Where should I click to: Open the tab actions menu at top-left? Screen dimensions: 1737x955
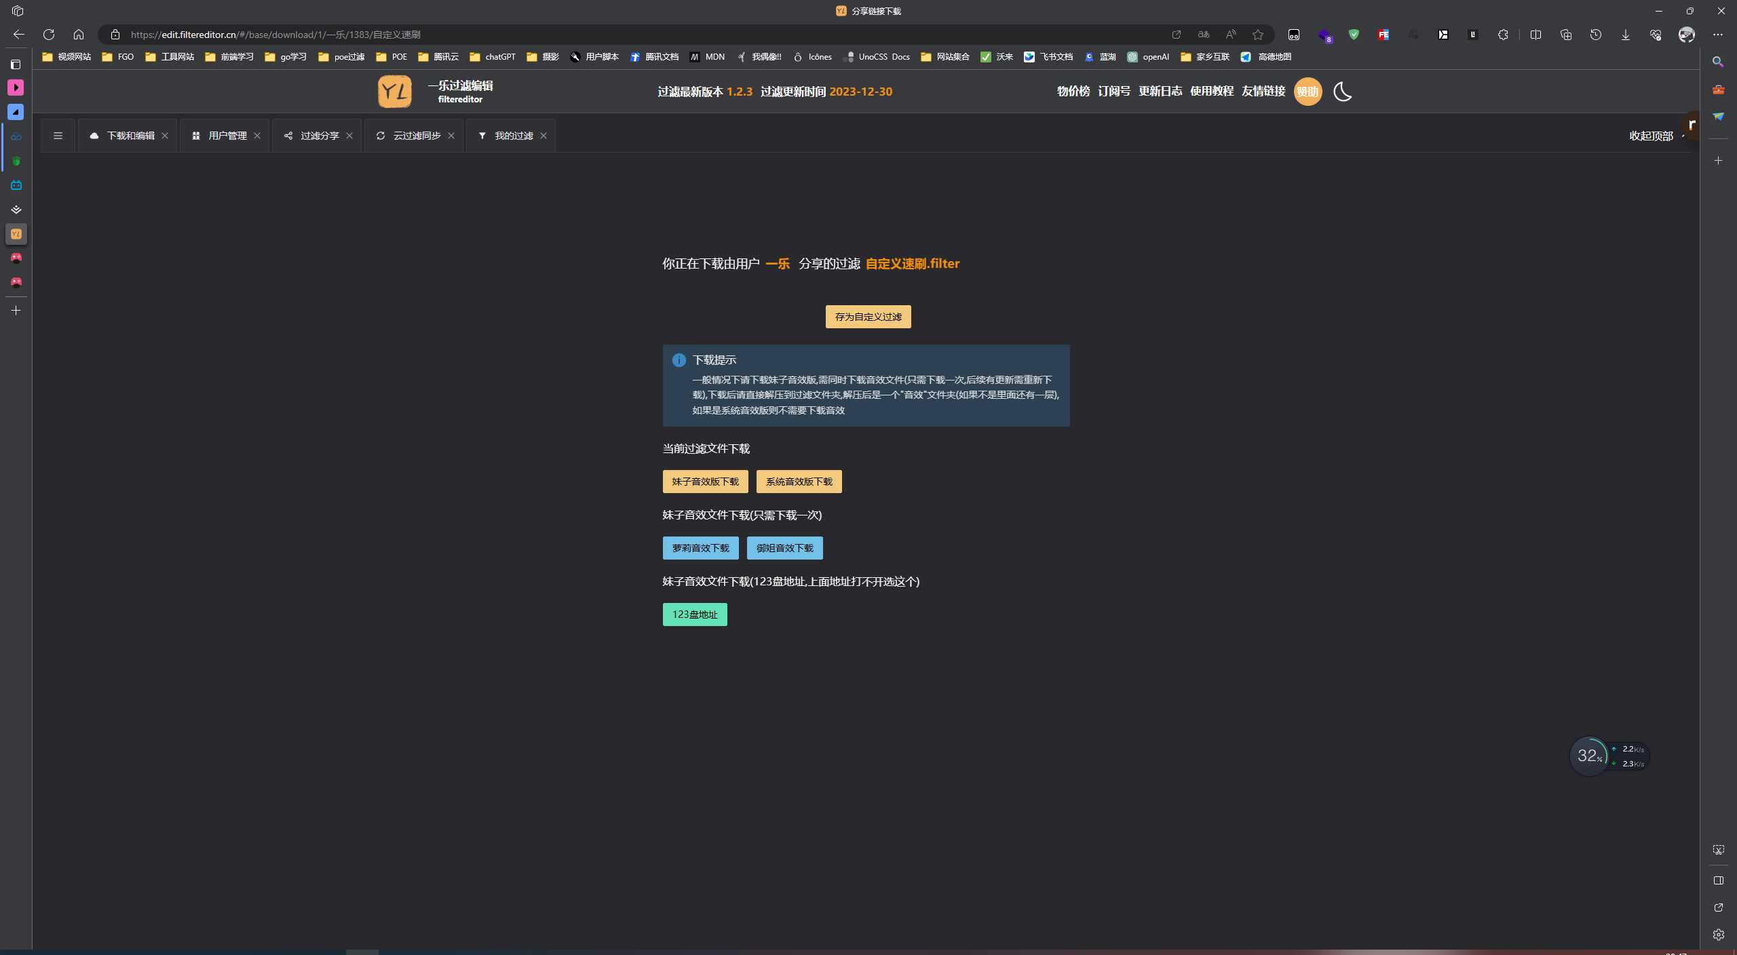click(17, 11)
